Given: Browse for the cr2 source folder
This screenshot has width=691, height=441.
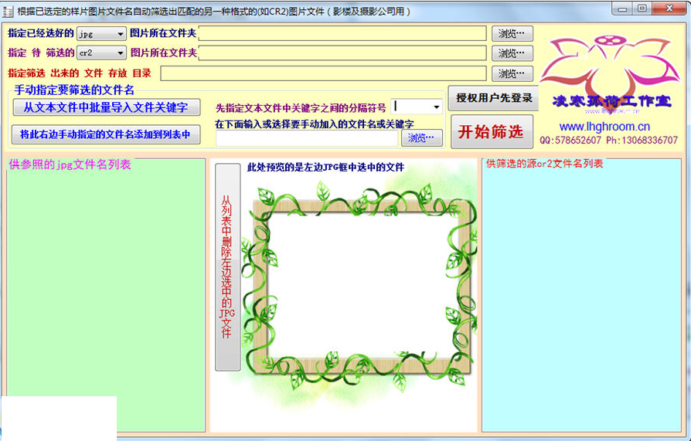Looking at the screenshot, I should click(512, 53).
